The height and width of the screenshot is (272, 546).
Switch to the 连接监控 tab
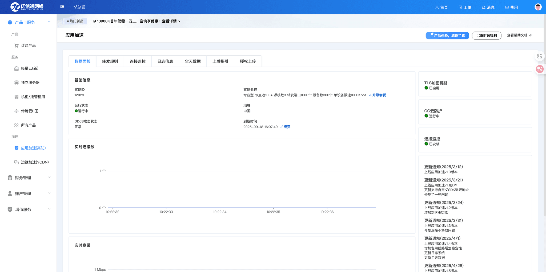[138, 61]
